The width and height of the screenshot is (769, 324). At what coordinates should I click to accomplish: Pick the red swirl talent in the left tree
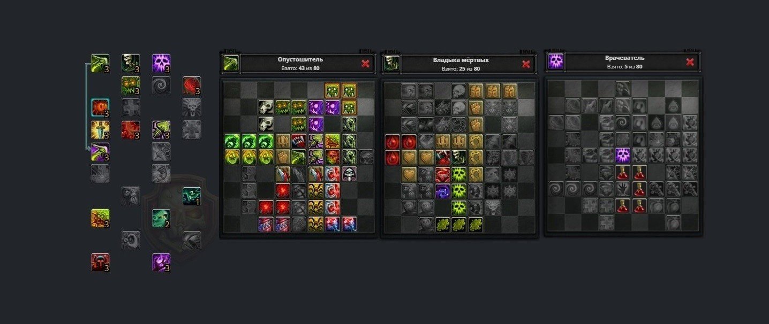coord(192,85)
